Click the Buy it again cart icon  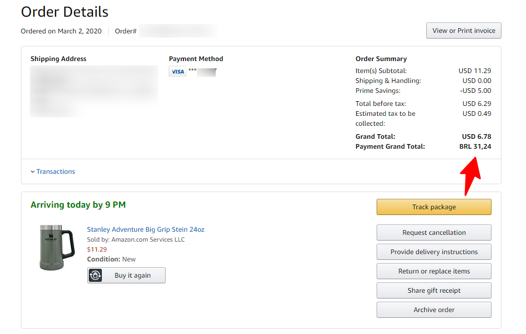pyautogui.click(x=95, y=276)
